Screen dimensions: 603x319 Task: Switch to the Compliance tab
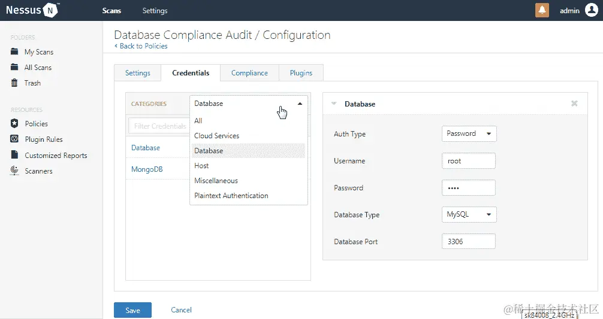pos(249,73)
